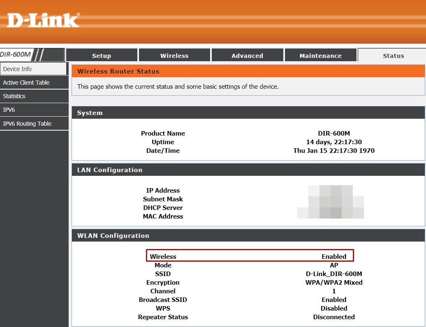Click the Broadcast SSID Enabled value
Viewport: 426px width, 327px height.
(334, 299)
